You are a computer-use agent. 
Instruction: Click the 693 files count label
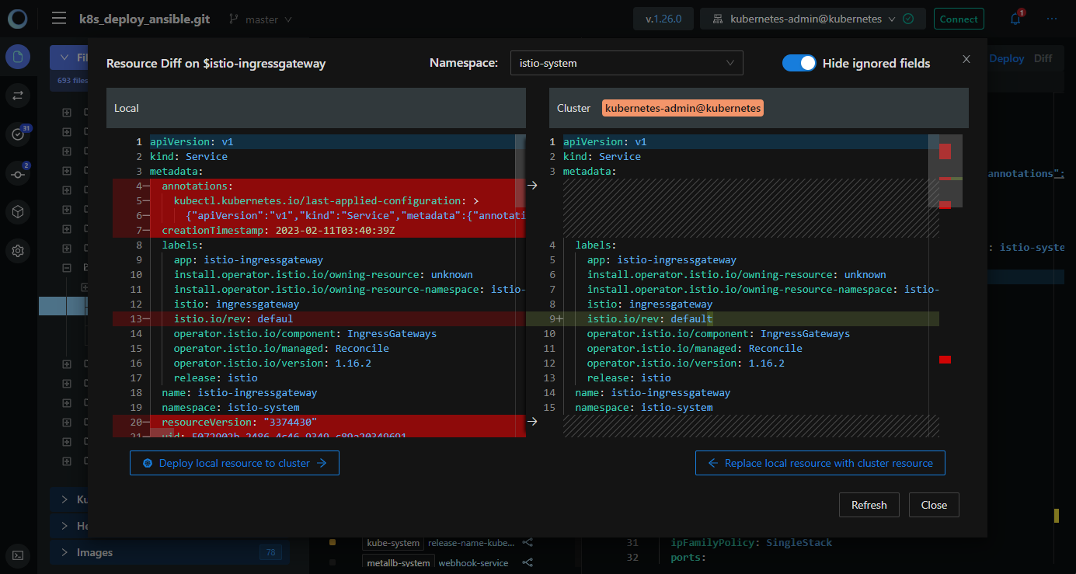click(72, 80)
